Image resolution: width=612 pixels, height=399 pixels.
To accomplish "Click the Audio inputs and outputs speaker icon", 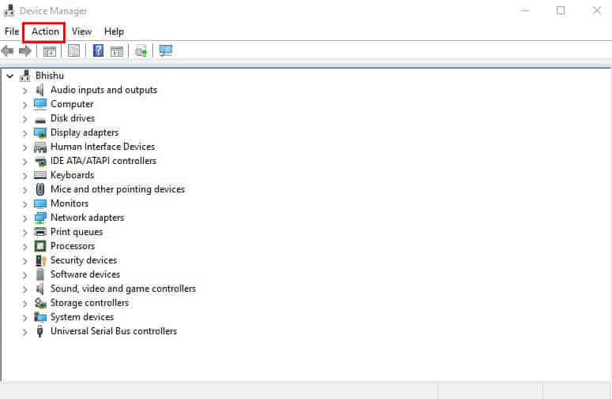I will (39, 90).
